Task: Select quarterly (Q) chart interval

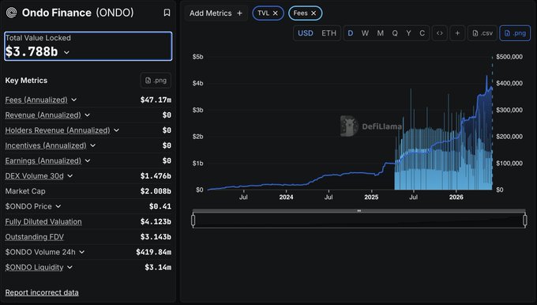Action: tap(395, 33)
